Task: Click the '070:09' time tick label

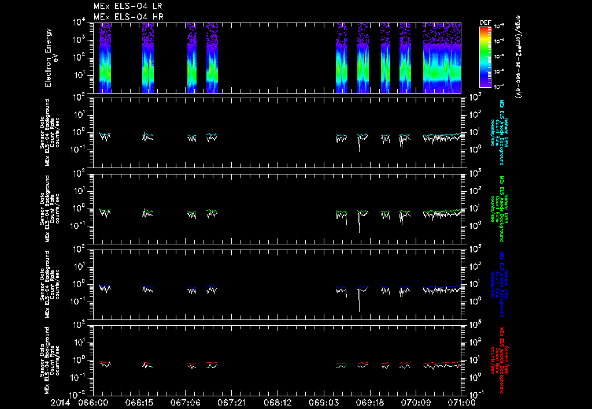Action: 415,403
